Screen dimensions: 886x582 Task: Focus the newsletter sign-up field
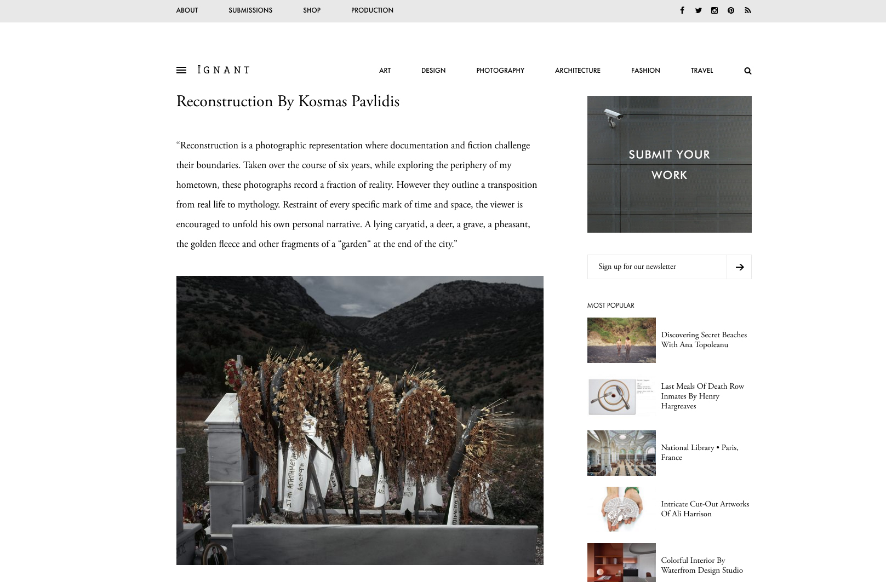(x=657, y=267)
